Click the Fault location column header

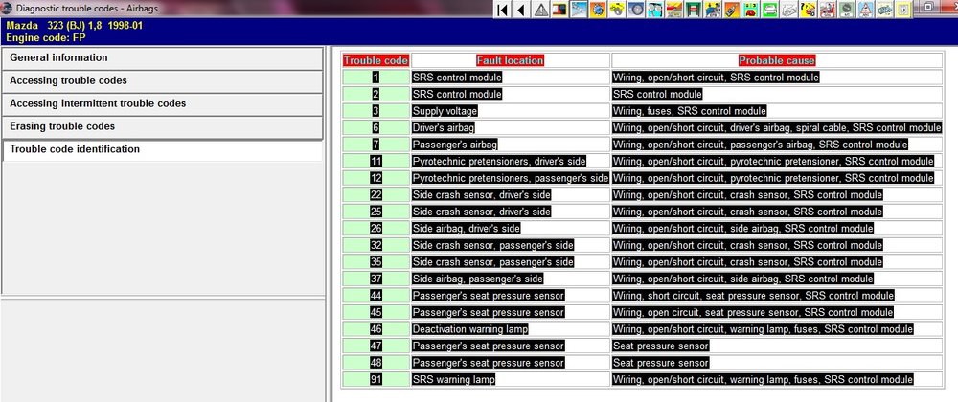tap(511, 60)
